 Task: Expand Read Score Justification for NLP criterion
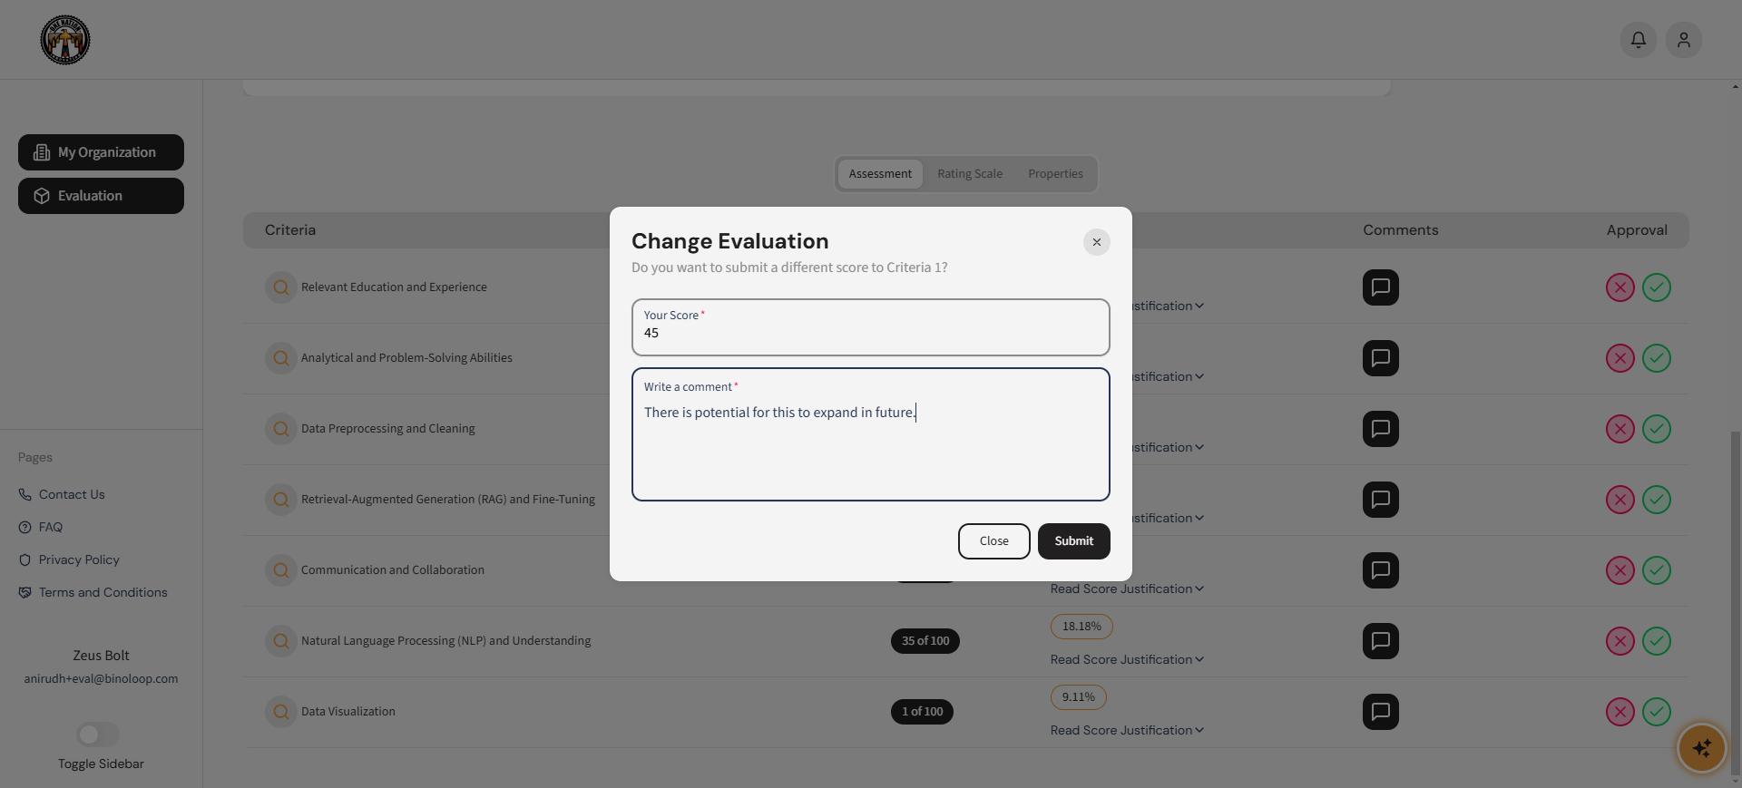[x=1127, y=659]
